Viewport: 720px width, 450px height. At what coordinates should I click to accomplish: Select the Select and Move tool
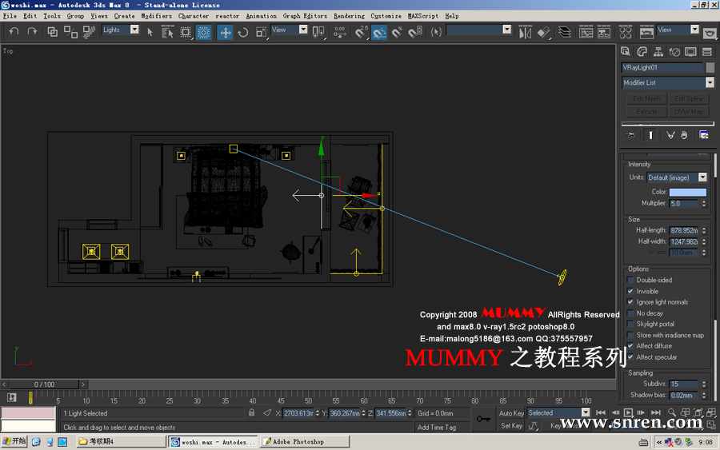226,32
